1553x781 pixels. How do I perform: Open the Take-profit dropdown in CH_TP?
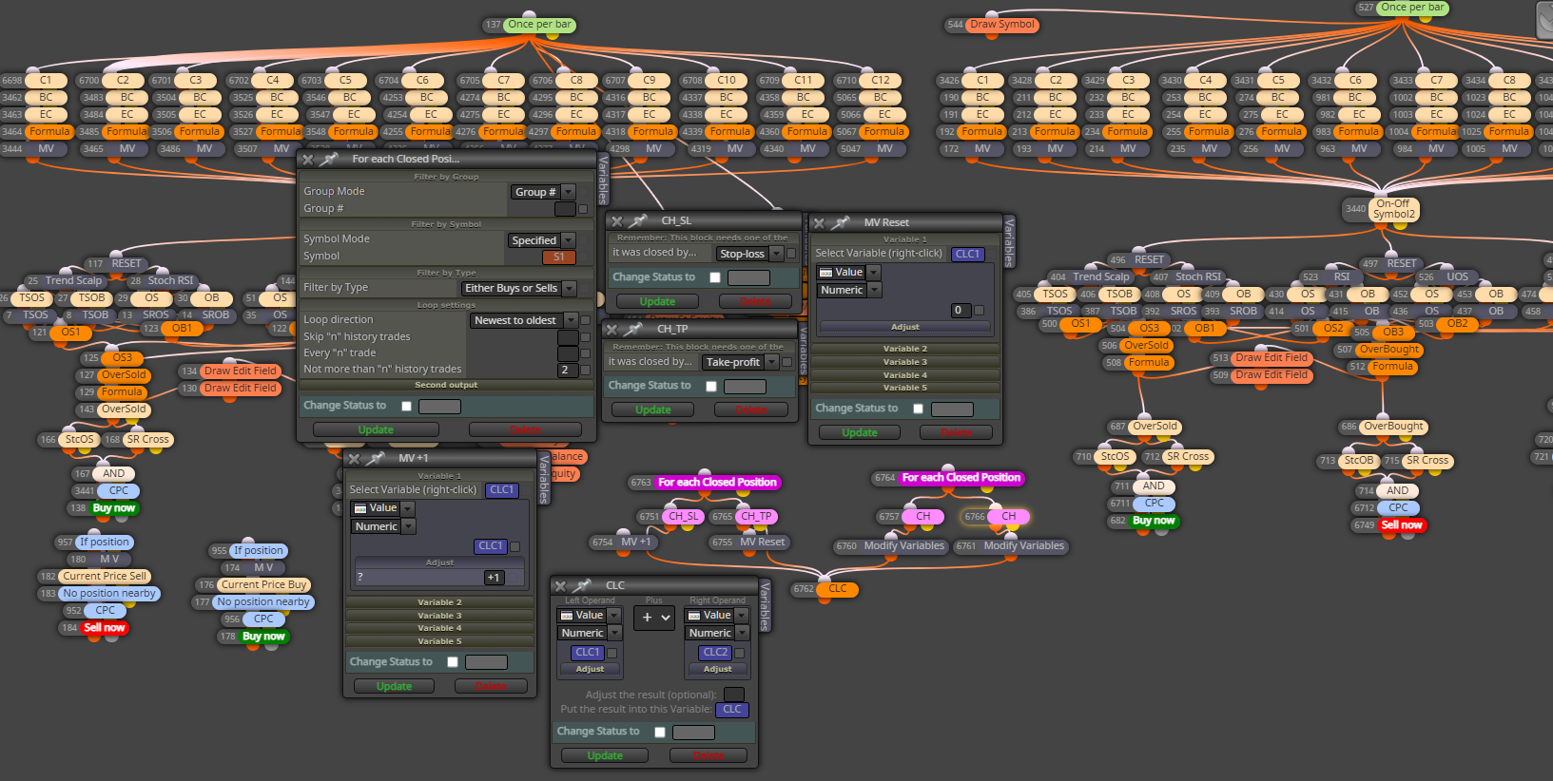[741, 362]
